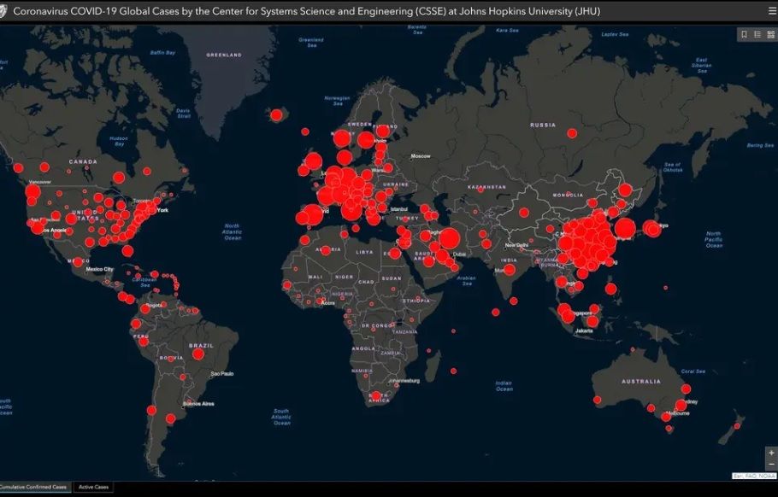Click the LIBYA country label
The image size is (778, 497).
[364, 252]
